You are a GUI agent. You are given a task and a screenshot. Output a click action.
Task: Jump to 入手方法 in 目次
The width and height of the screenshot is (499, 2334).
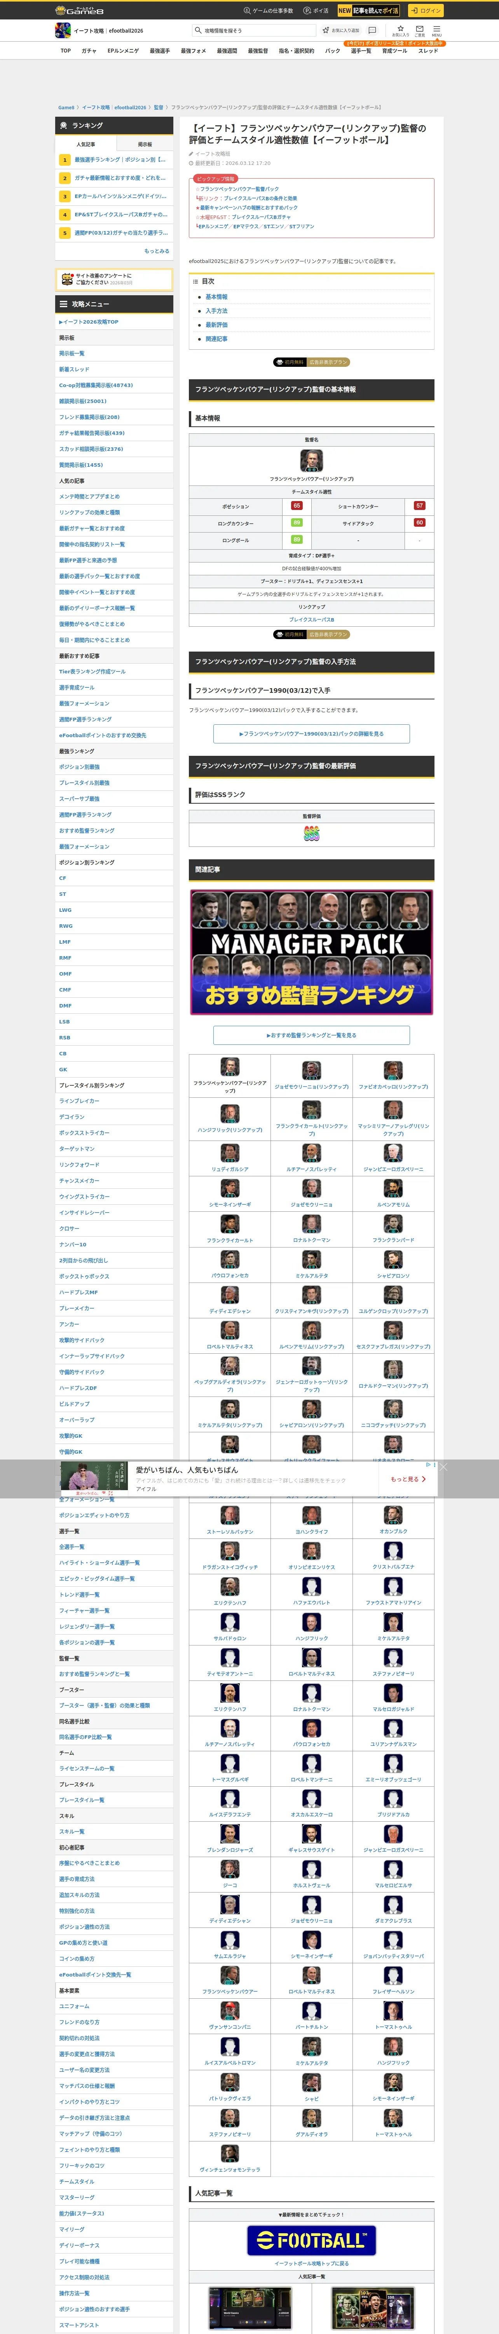[216, 311]
